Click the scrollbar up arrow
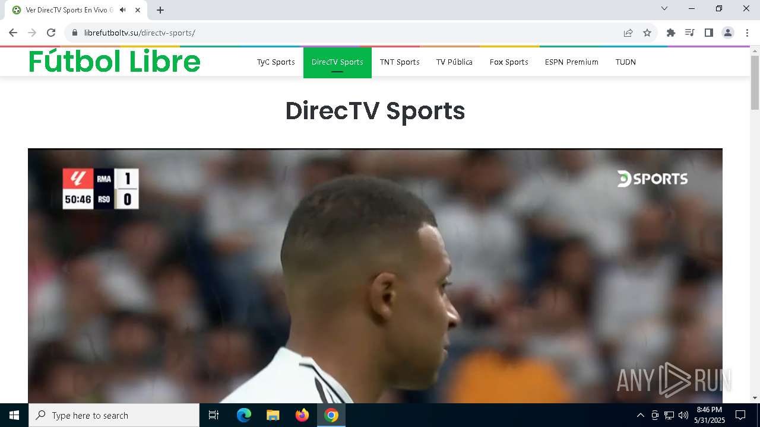This screenshot has height=427, width=760. tap(755, 51)
